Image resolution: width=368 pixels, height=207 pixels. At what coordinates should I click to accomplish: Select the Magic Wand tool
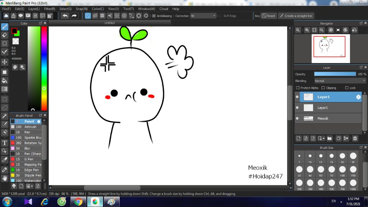point(4,116)
